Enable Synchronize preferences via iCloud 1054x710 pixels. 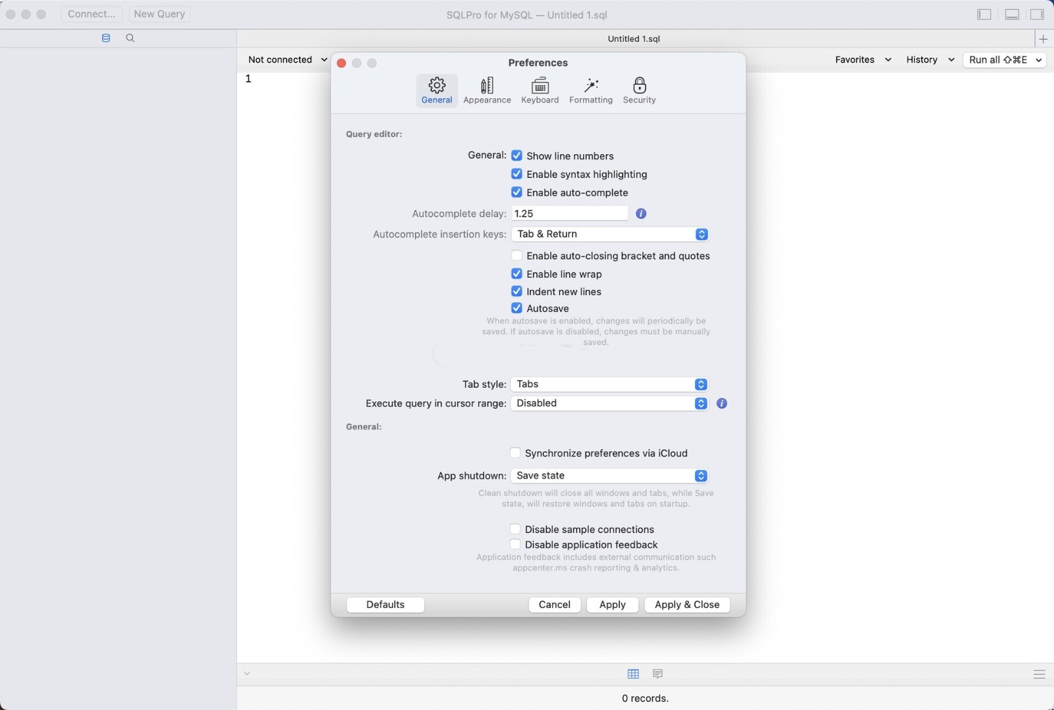click(x=515, y=453)
